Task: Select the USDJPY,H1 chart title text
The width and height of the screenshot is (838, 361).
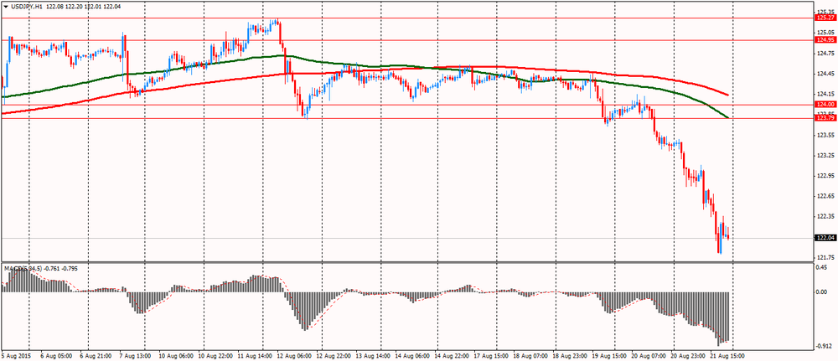Action: [26, 8]
